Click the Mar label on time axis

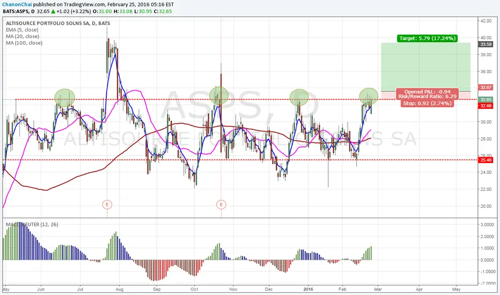[x=378, y=289]
